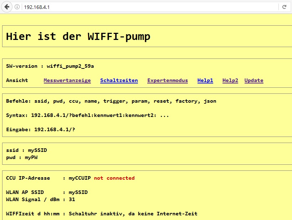The width and height of the screenshot is (292, 220).
Task: Click the 'WLAN AP SSID' label
Action: tap(25, 192)
